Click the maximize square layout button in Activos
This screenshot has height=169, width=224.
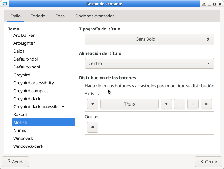click(193, 104)
